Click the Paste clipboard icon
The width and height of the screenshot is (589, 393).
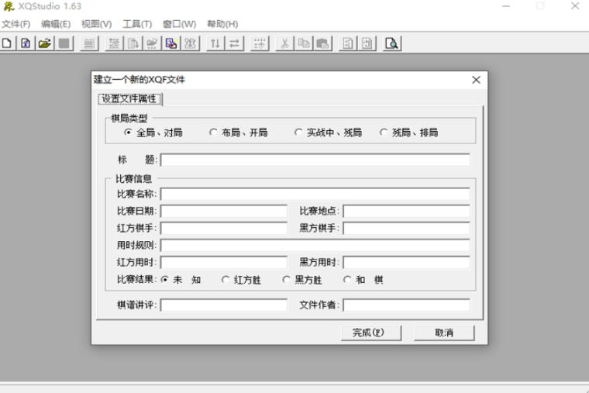[x=322, y=43]
